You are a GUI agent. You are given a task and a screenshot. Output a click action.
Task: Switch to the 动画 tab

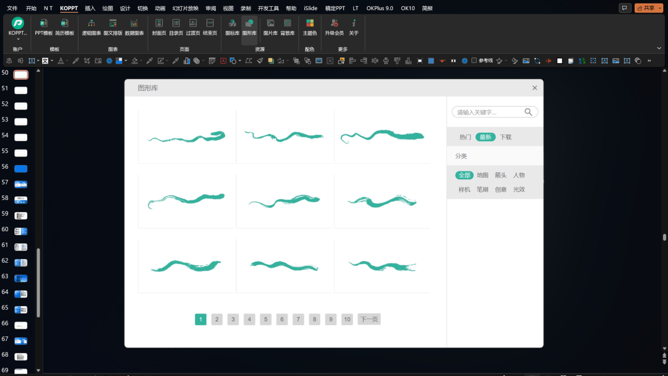(x=160, y=8)
